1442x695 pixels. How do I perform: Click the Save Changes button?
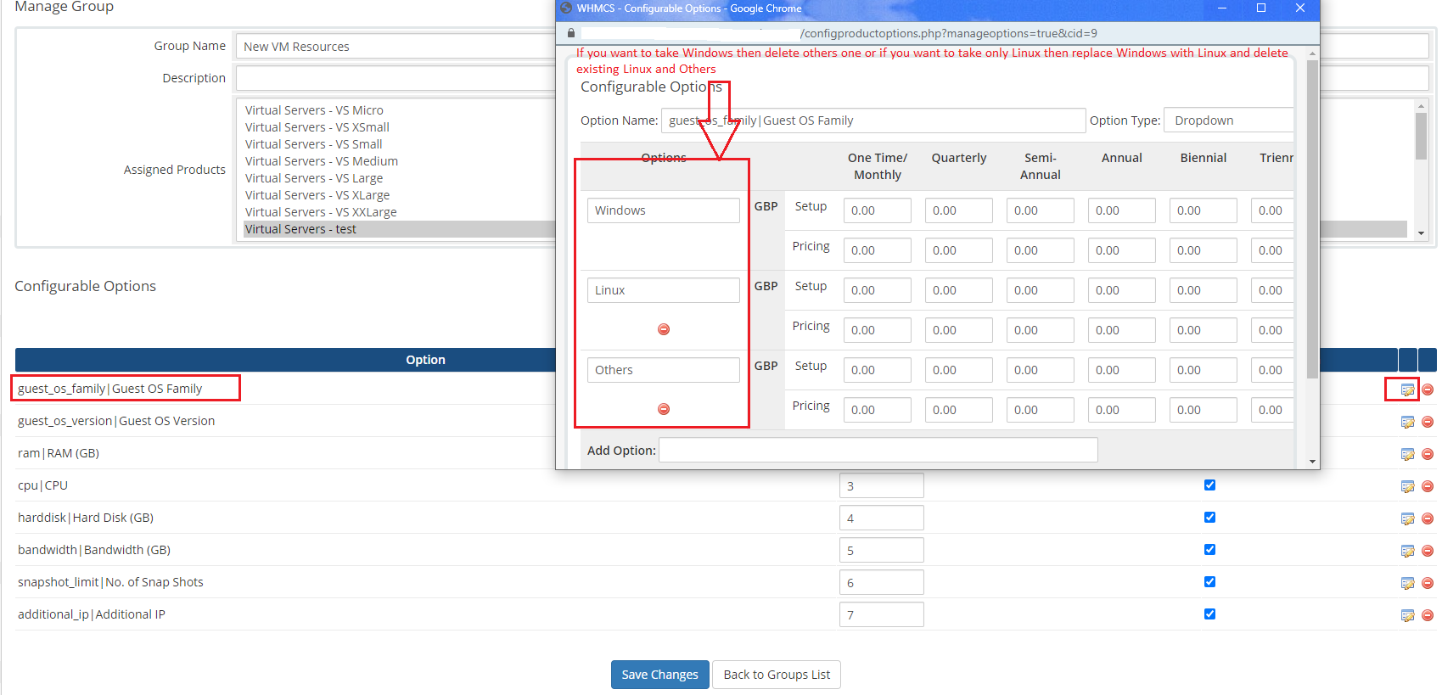point(659,675)
